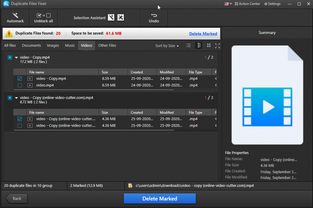Open Selection Assistant wand icon
Image resolution: width=313 pixels, height=208 pixels.
click(111, 17)
